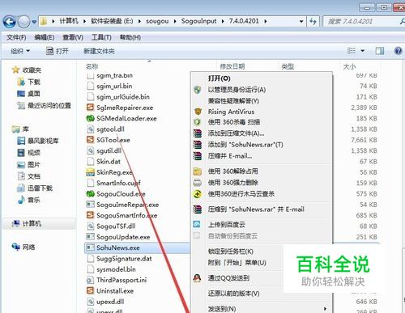
Task: Toggle the preview pane icon
Action: (x=380, y=51)
